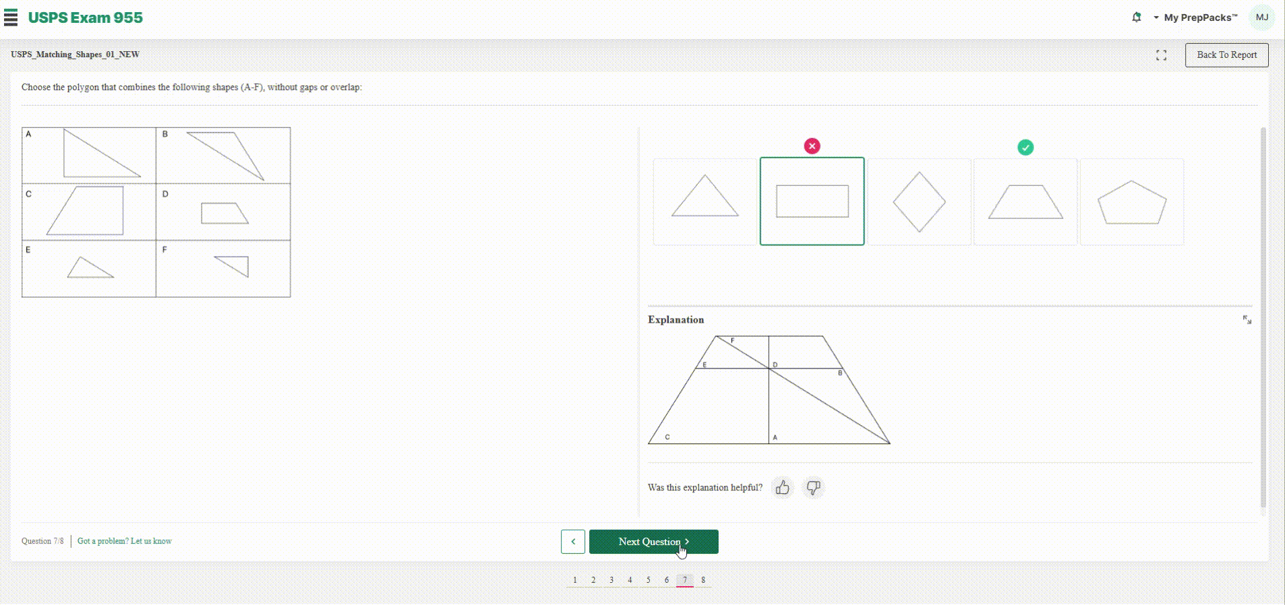Open Got a problem? Let us know link

point(125,541)
